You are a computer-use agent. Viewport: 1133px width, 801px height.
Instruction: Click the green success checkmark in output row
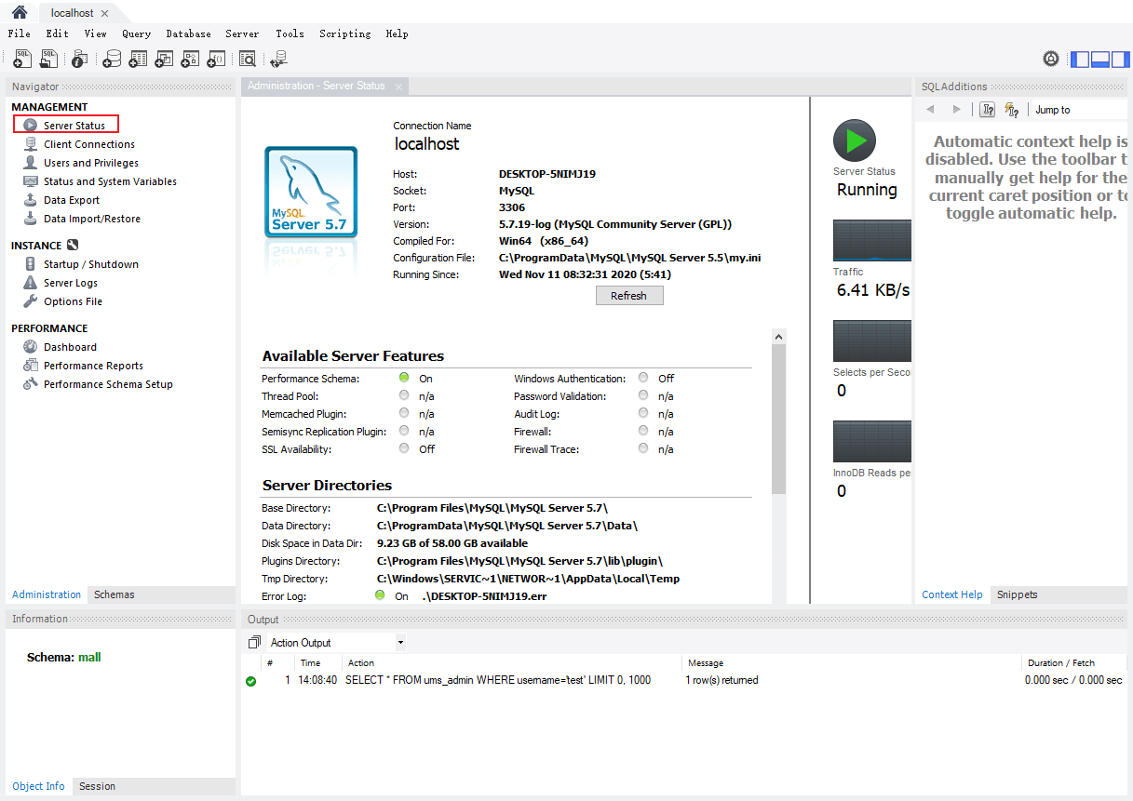(x=250, y=681)
